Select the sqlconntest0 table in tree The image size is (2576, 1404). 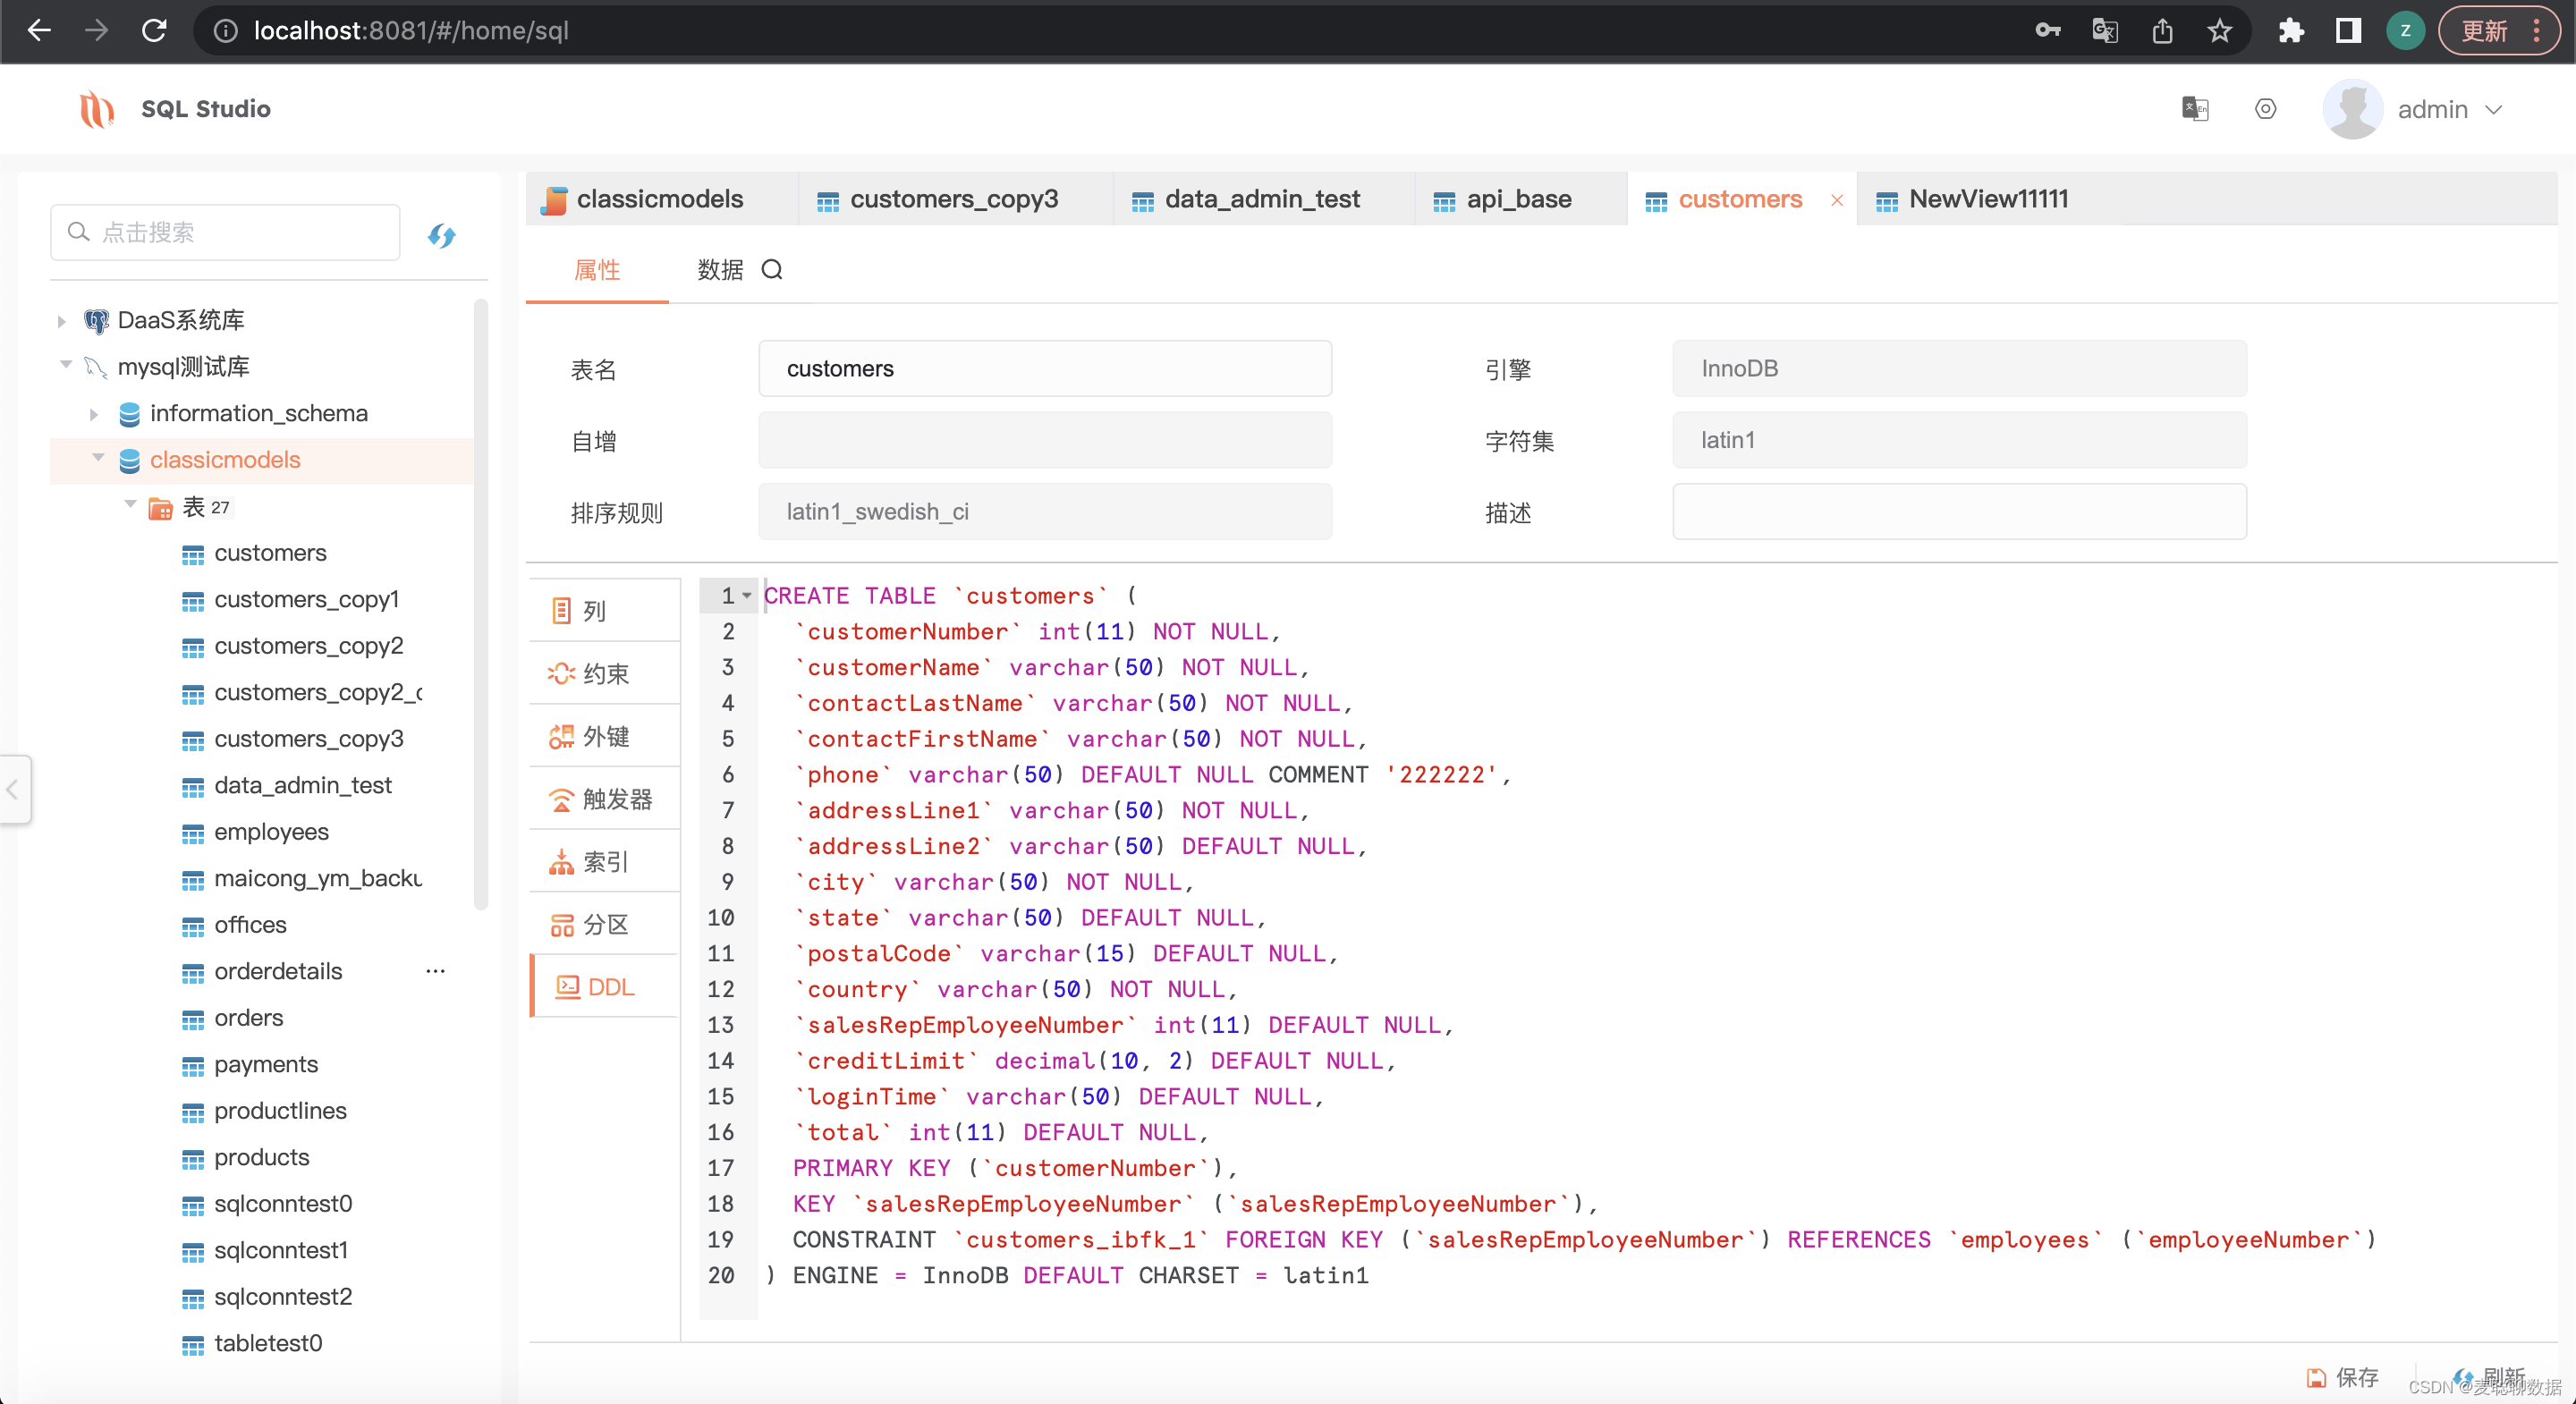[283, 1204]
